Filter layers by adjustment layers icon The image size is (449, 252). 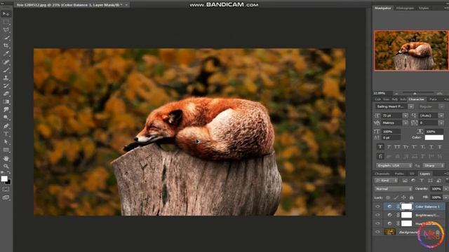click(x=413, y=181)
